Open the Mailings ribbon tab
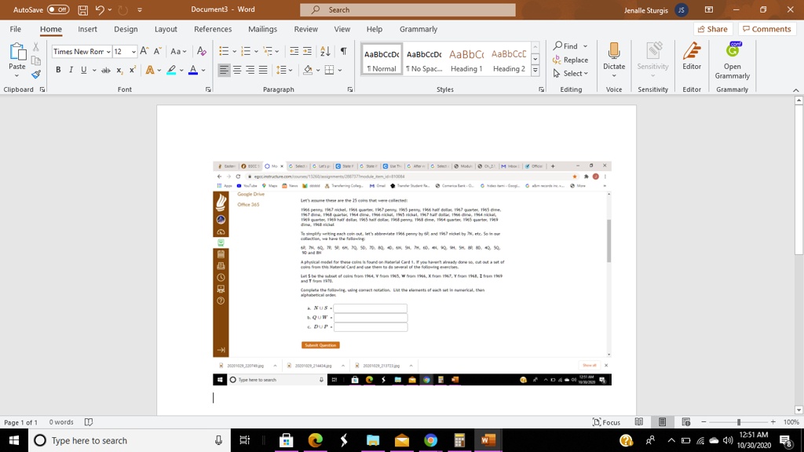The height and width of the screenshot is (452, 804). click(262, 29)
